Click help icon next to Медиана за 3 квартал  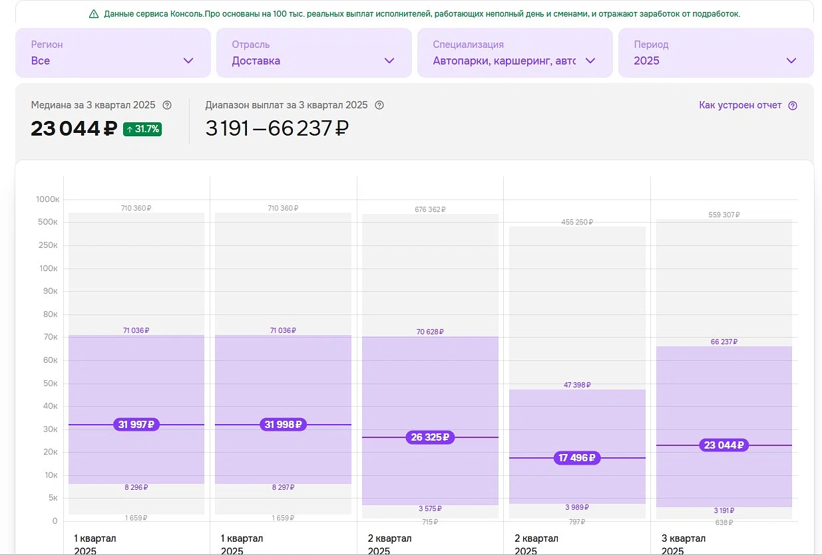pyautogui.click(x=167, y=105)
